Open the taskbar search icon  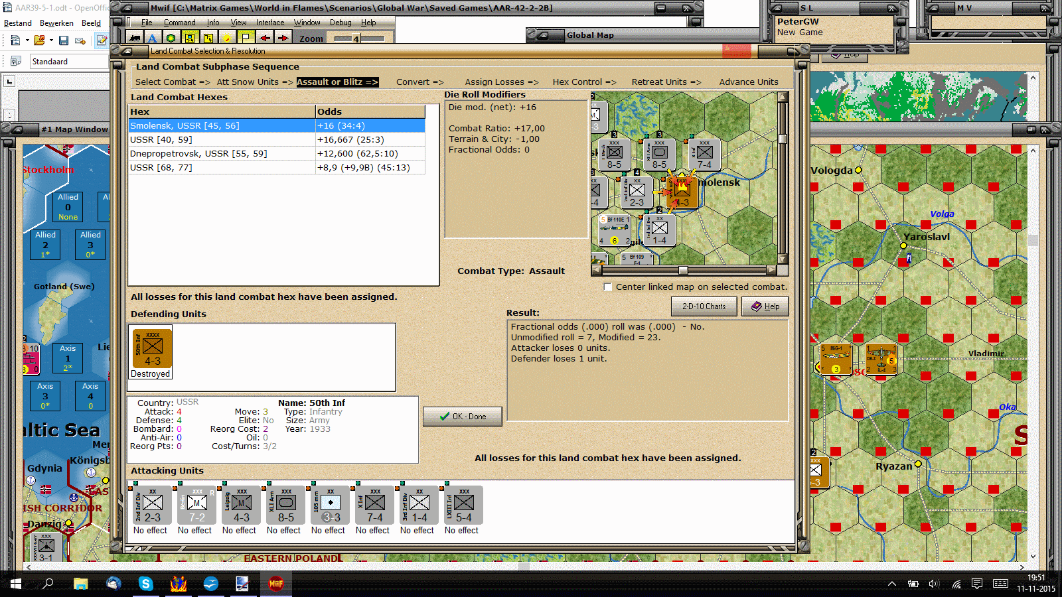tap(48, 584)
